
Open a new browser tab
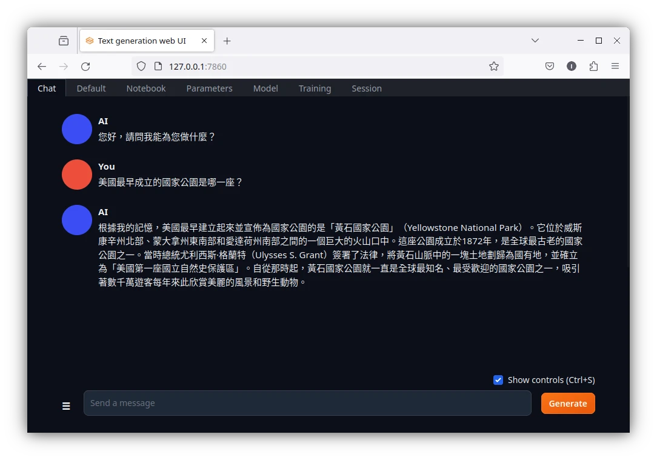pos(227,41)
